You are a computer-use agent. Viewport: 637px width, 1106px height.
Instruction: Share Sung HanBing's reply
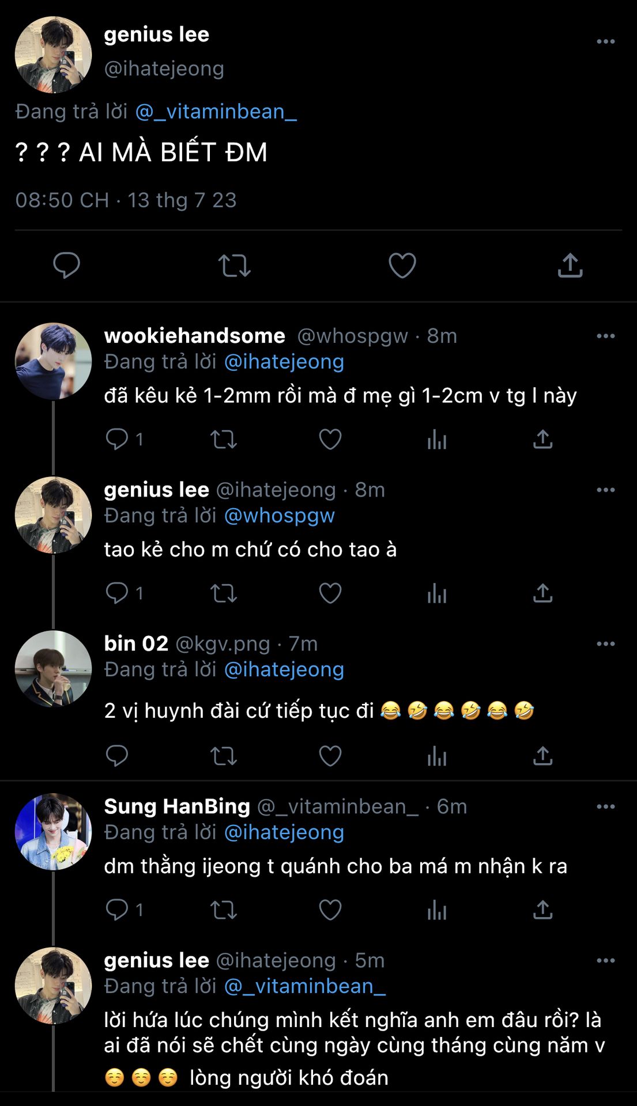click(542, 910)
